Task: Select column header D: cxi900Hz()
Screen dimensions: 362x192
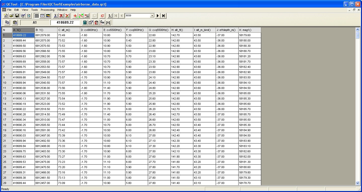Action: 91,30
